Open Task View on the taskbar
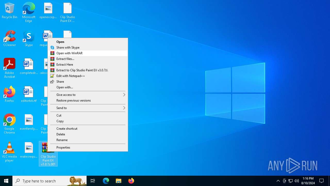Viewport: 330px width, 186px height. click(93, 181)
